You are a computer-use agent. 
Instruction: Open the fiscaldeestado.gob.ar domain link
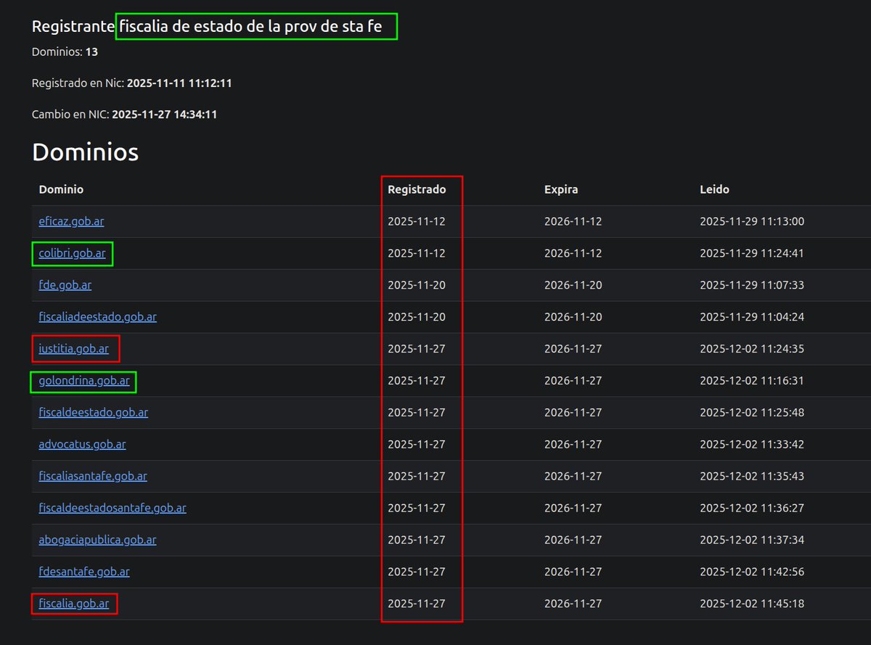pyautogui.click(x=93, y=412)
